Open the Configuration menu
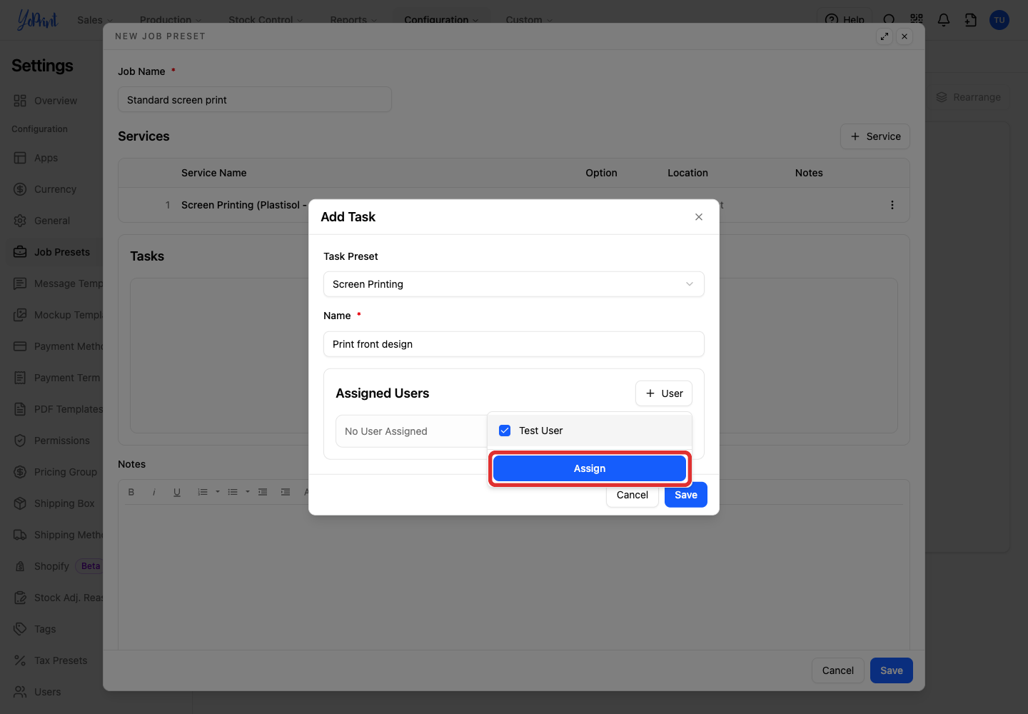Image resolution: width=1028 pixels, height=714 pixels. [x=441, y=20]
